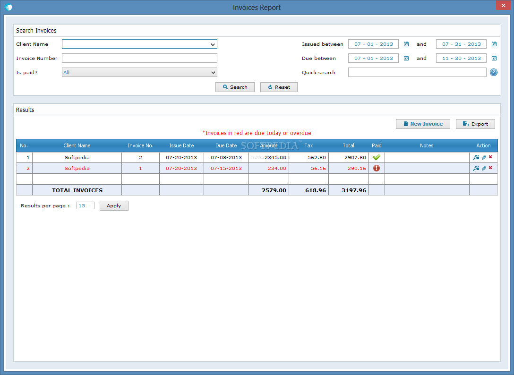Open calendar for Issued between start date

(x=406, y=44)
